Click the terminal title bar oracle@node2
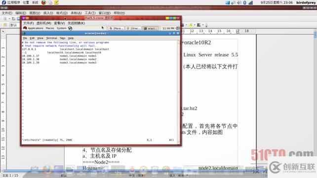The image size is (317, 178). [x=97, y=34]
